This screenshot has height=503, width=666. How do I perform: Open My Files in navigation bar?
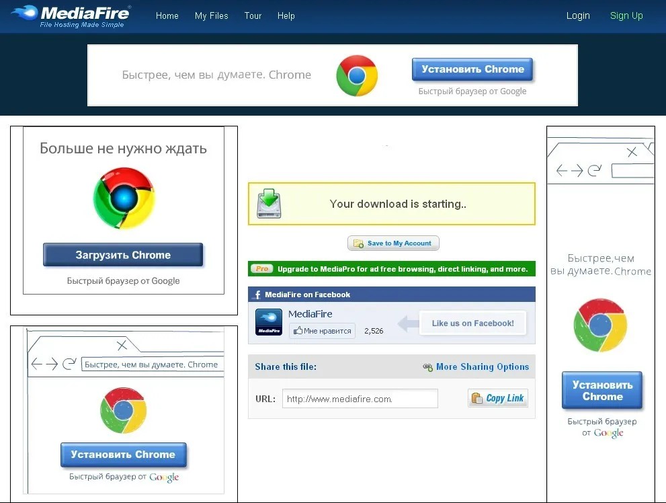click(x=212, y=15)
